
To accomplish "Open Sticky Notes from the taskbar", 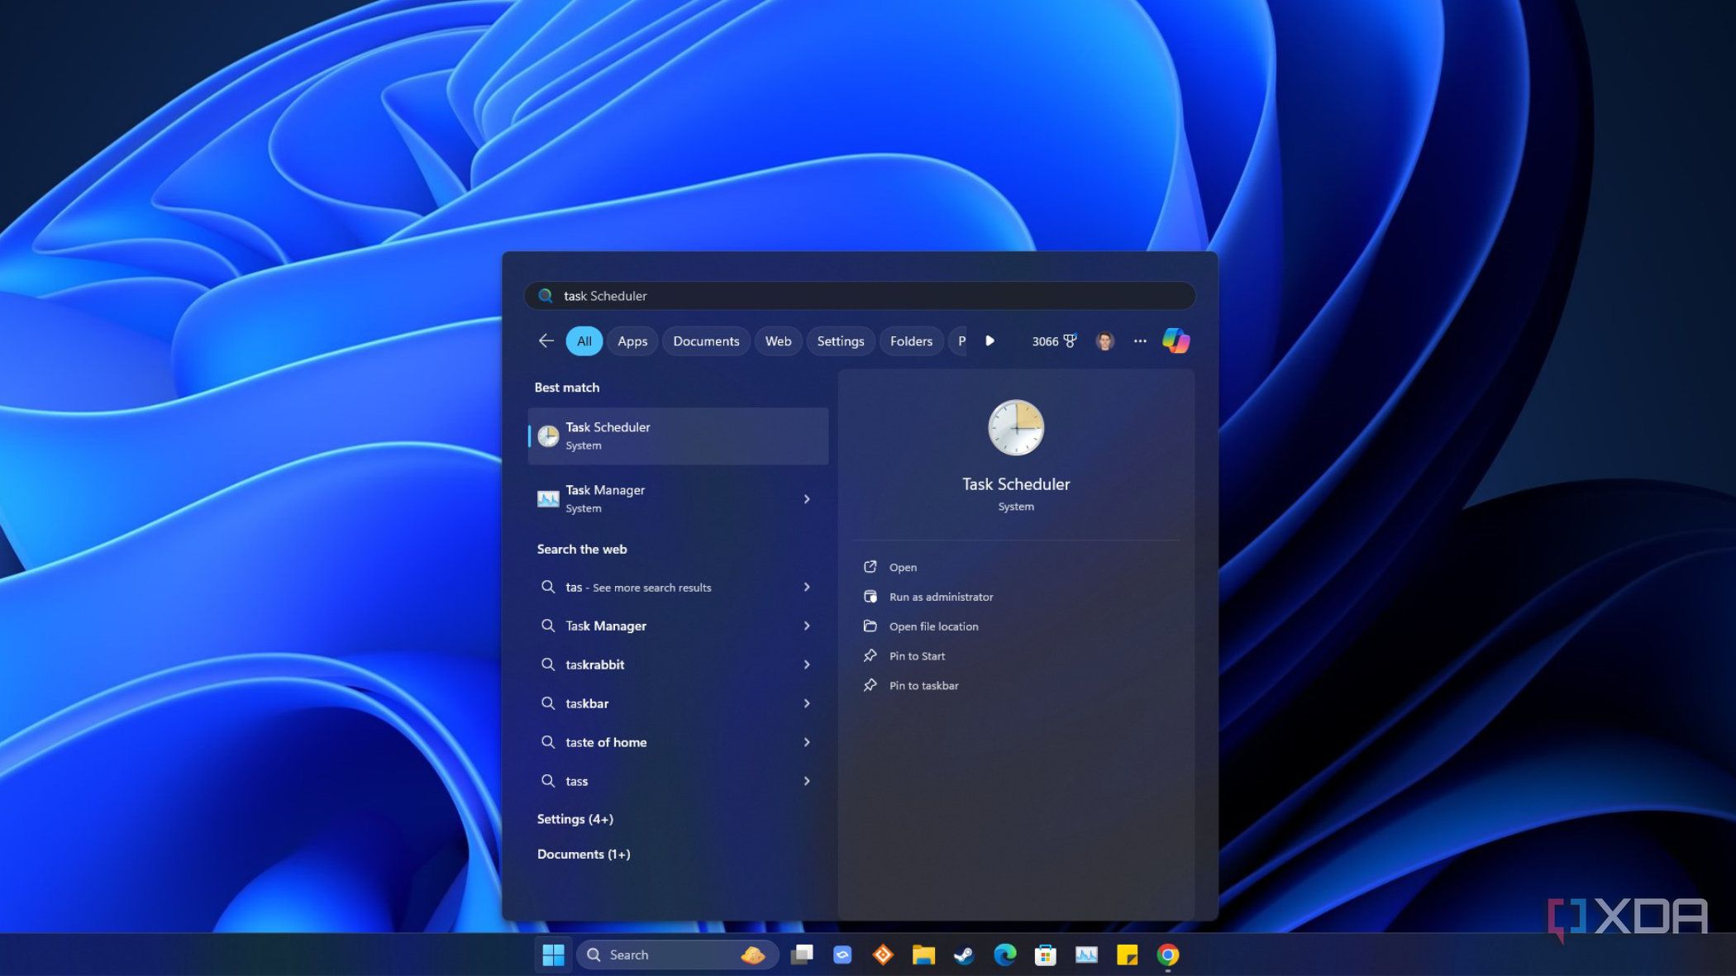I will point(1126,955).
